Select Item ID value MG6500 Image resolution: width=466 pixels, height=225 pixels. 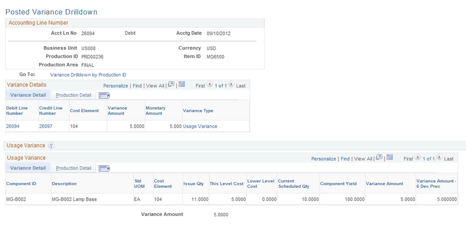click(215, 57)
